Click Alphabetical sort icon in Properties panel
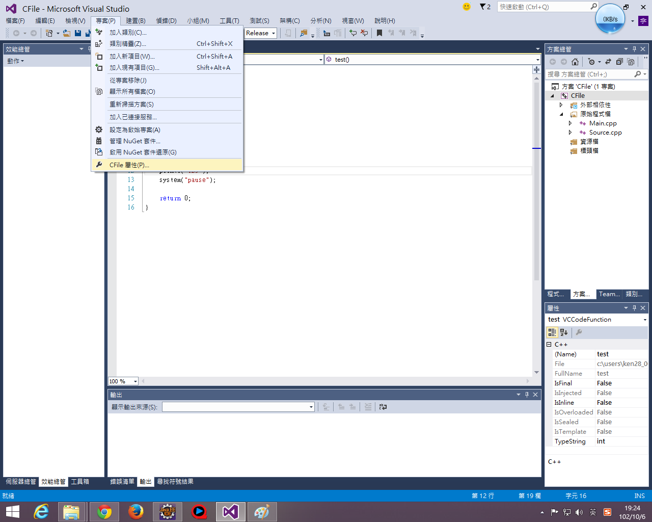 564,332
